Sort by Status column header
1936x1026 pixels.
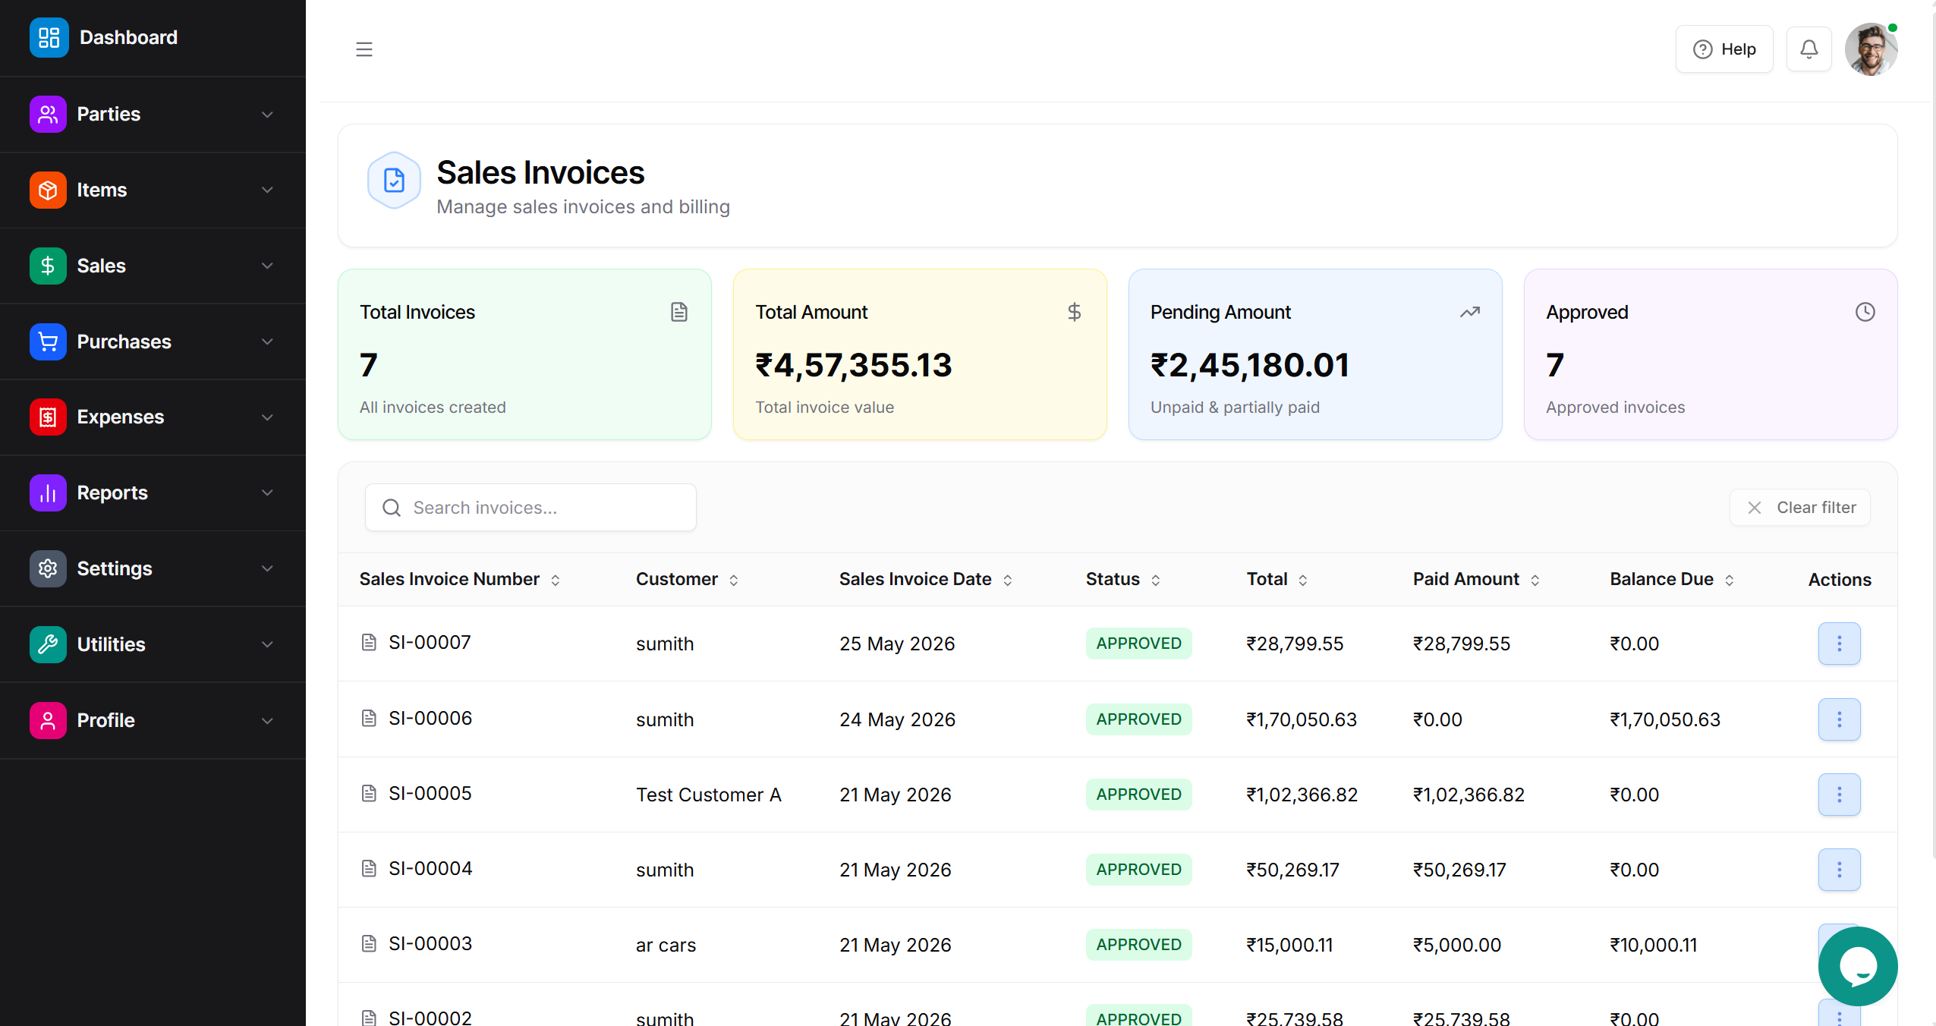click(1123, 579)
